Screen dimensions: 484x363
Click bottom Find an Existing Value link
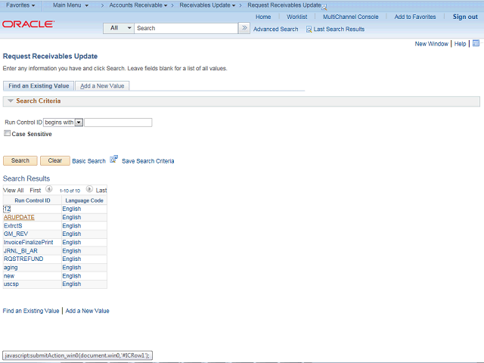click(31, 311)
